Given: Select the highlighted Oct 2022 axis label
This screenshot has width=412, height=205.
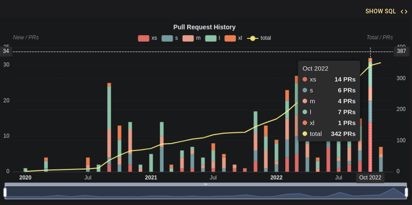Looking at the screenshot, I should click(x=370, y=178).
